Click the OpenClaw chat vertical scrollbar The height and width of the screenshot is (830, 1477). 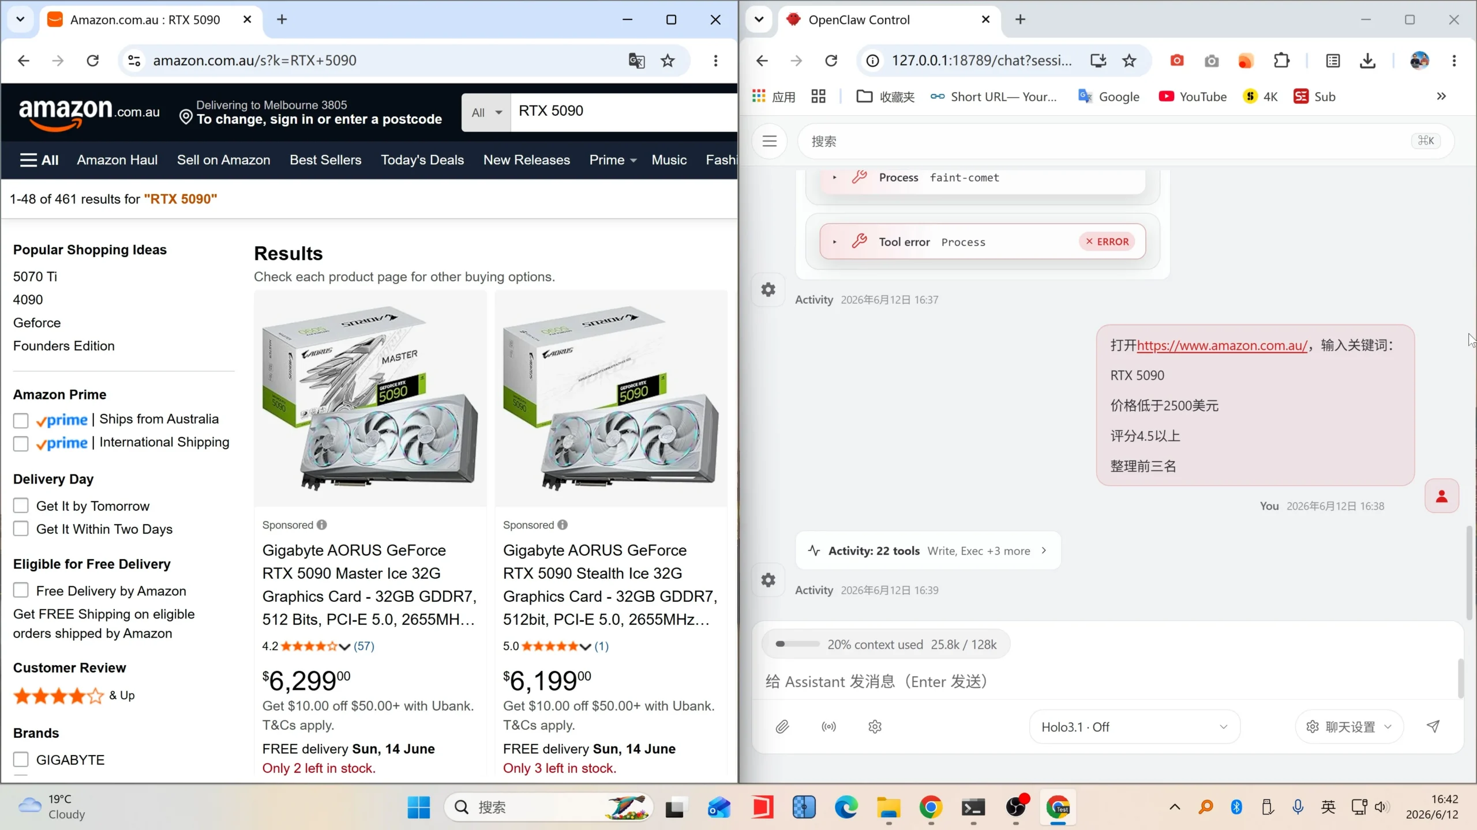(x=1469, y=572)
